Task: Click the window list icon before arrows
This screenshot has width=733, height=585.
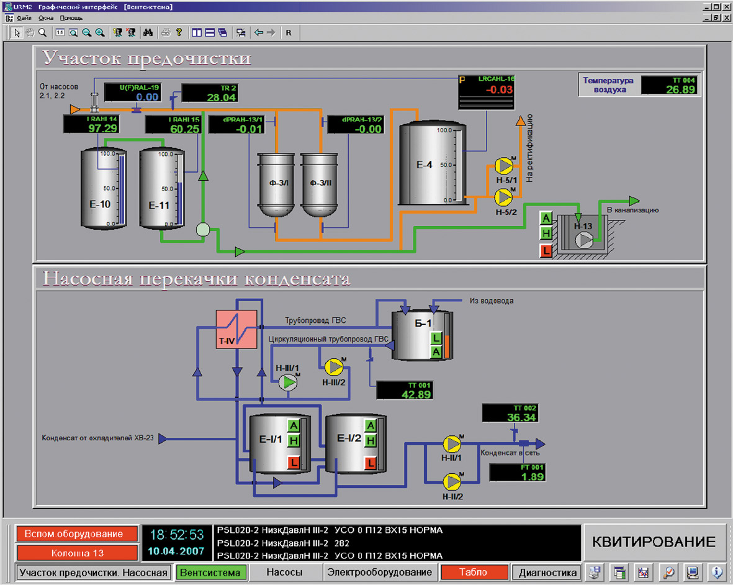Action: pyautogui.click(x=241, y=33)
